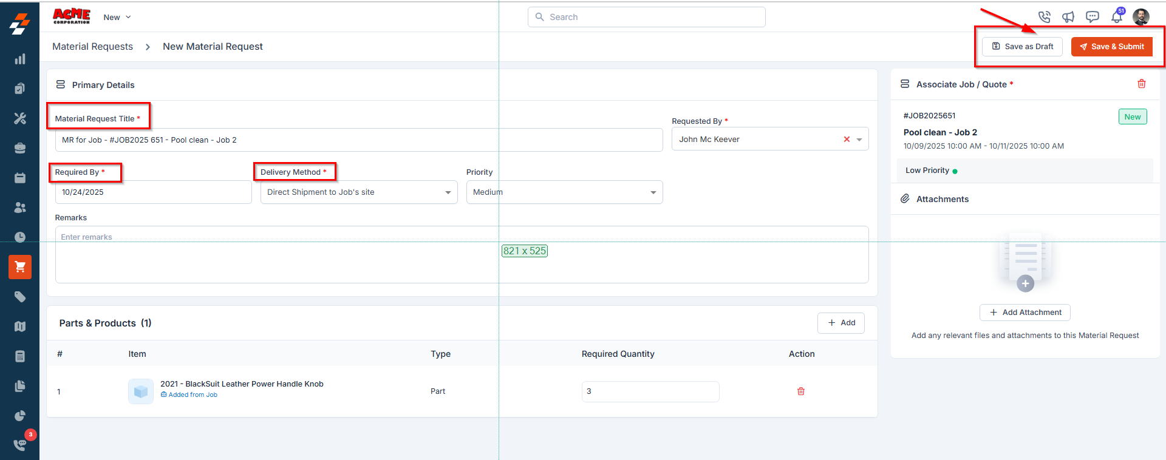Viewport: 1166px width, 460px height.
Task: Click the New Material Request breadcrumb
Action: coord(213,47)
